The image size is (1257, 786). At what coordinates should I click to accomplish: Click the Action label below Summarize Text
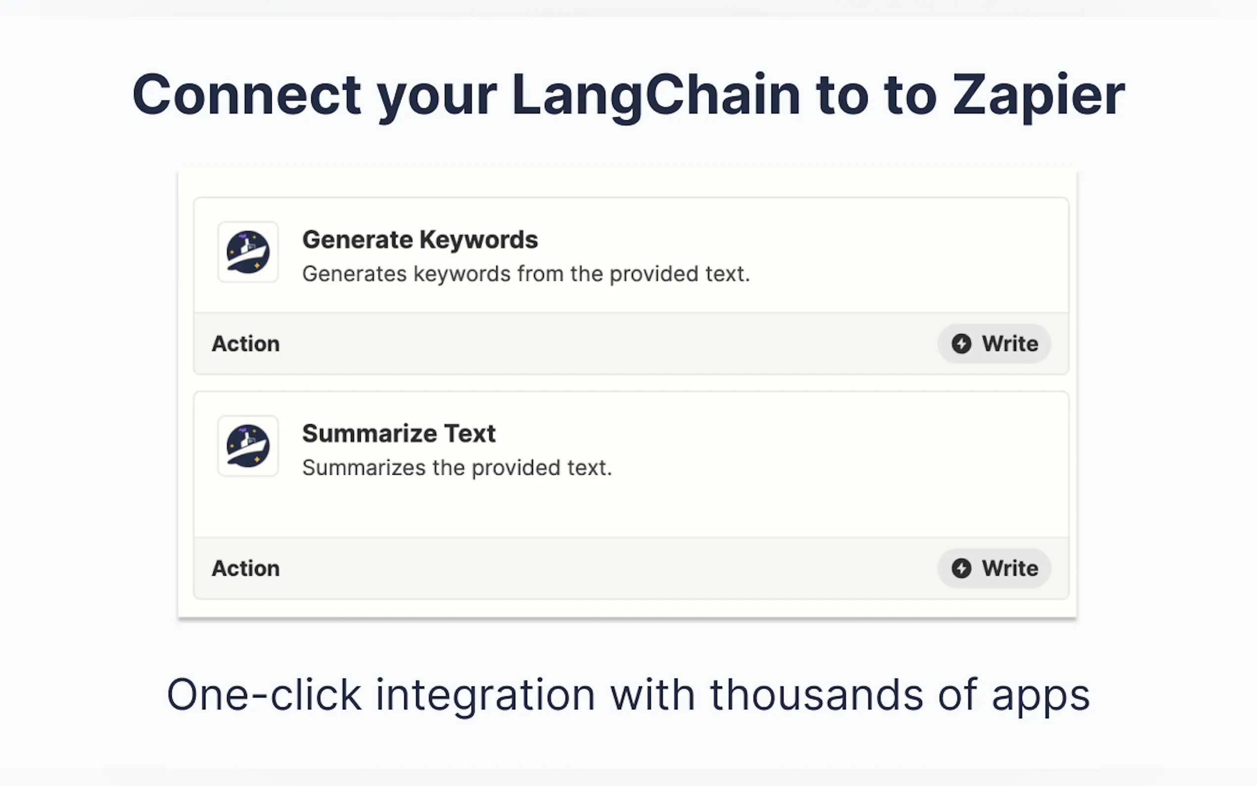pyautogui.click(x=246, y=569)
